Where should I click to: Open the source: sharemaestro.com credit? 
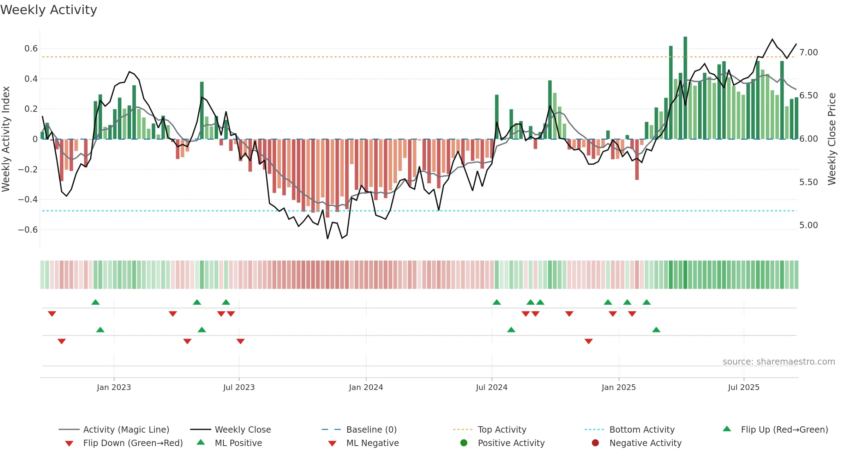coord(779,361)
